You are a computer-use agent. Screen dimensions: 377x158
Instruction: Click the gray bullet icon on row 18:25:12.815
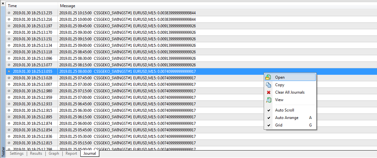point(9,143)
